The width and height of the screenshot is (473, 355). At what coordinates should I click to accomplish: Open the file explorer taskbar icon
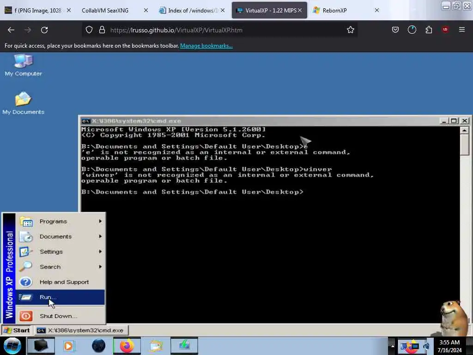(x=156, y=346)
